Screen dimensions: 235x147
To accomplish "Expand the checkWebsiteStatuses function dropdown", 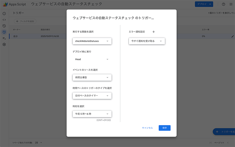I will 92,41.
